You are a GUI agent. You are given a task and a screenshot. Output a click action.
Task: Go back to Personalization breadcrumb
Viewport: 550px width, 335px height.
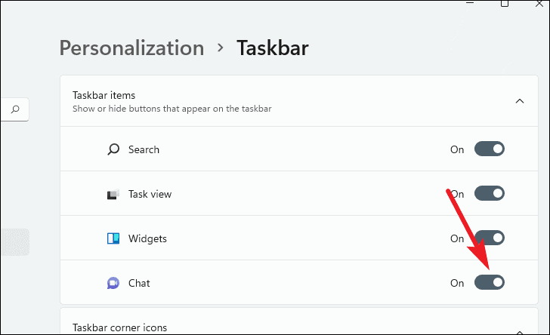pos(132,48)
